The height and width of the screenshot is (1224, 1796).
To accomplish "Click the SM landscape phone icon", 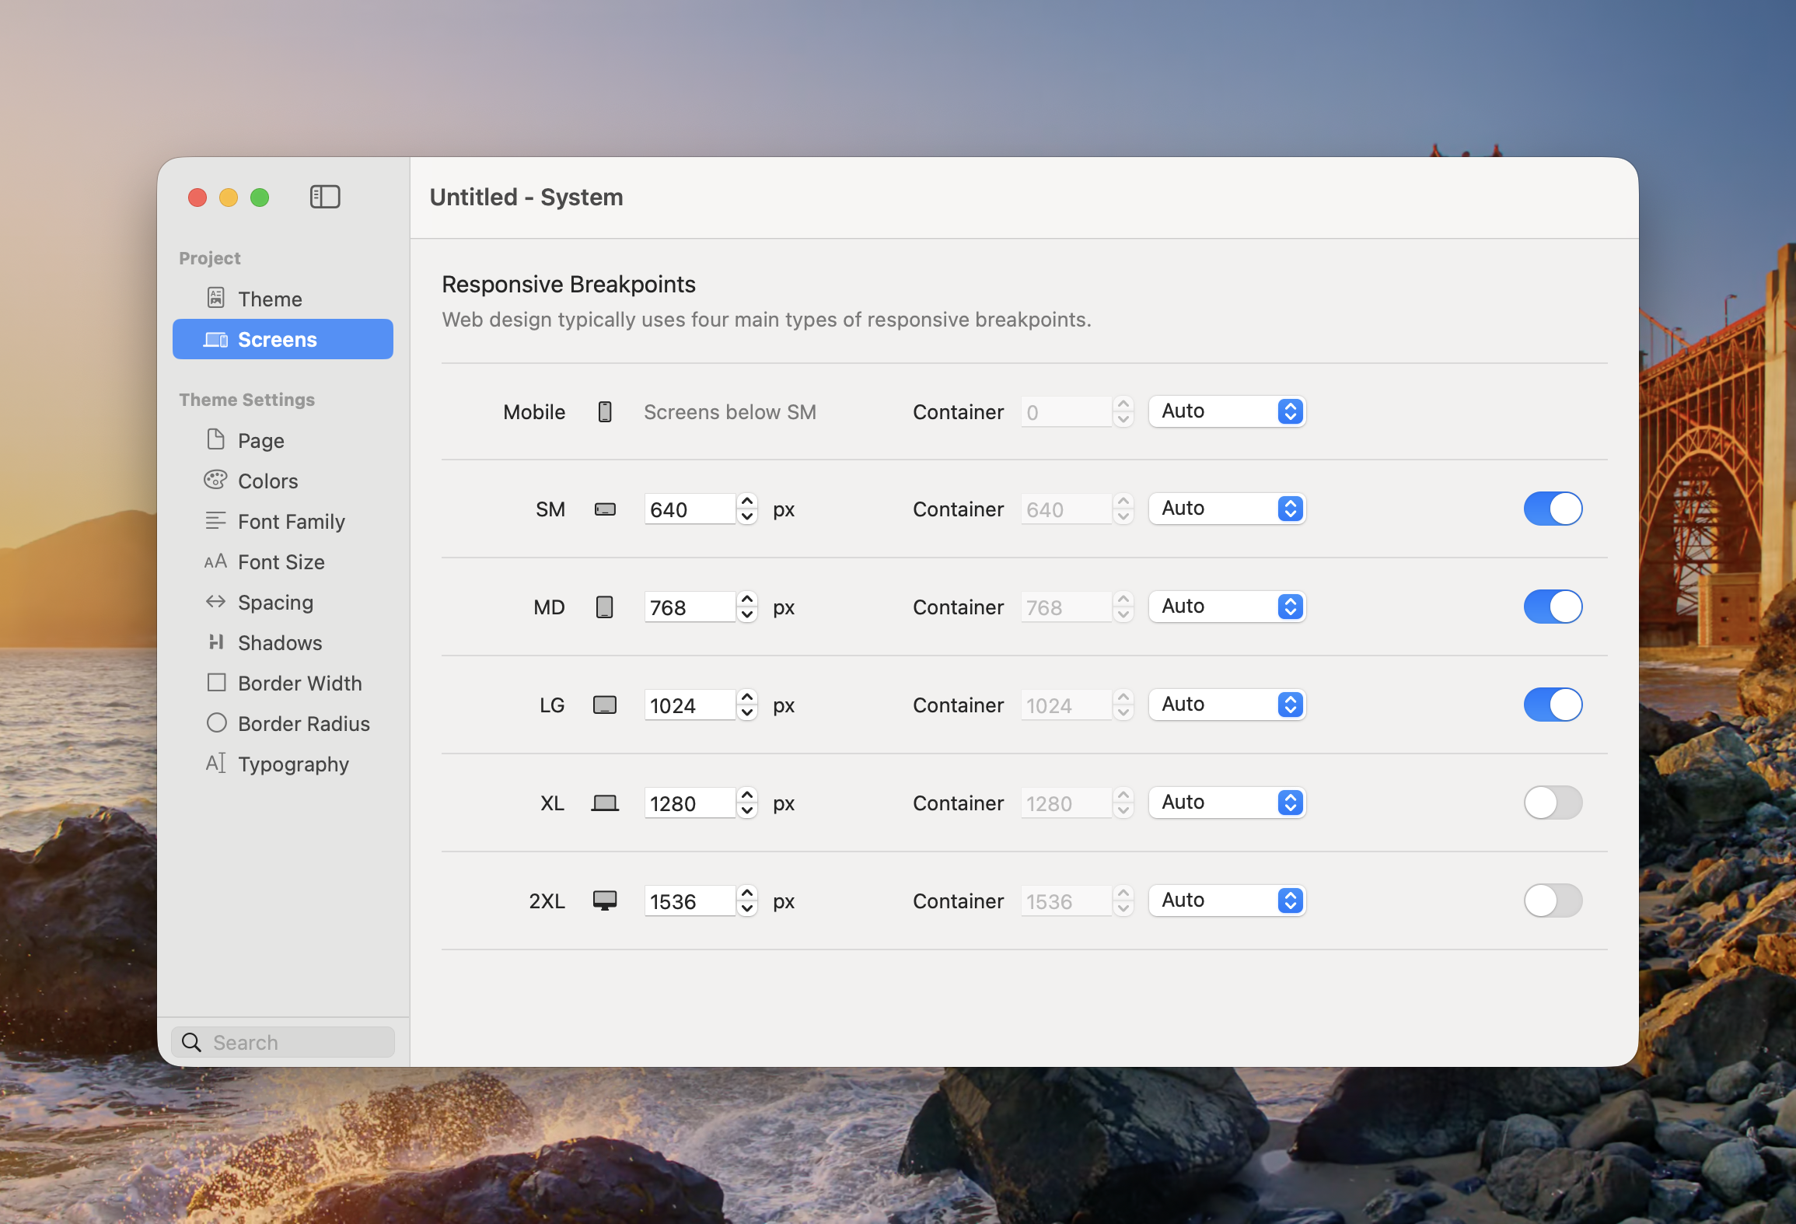I will tap(605, 510).
